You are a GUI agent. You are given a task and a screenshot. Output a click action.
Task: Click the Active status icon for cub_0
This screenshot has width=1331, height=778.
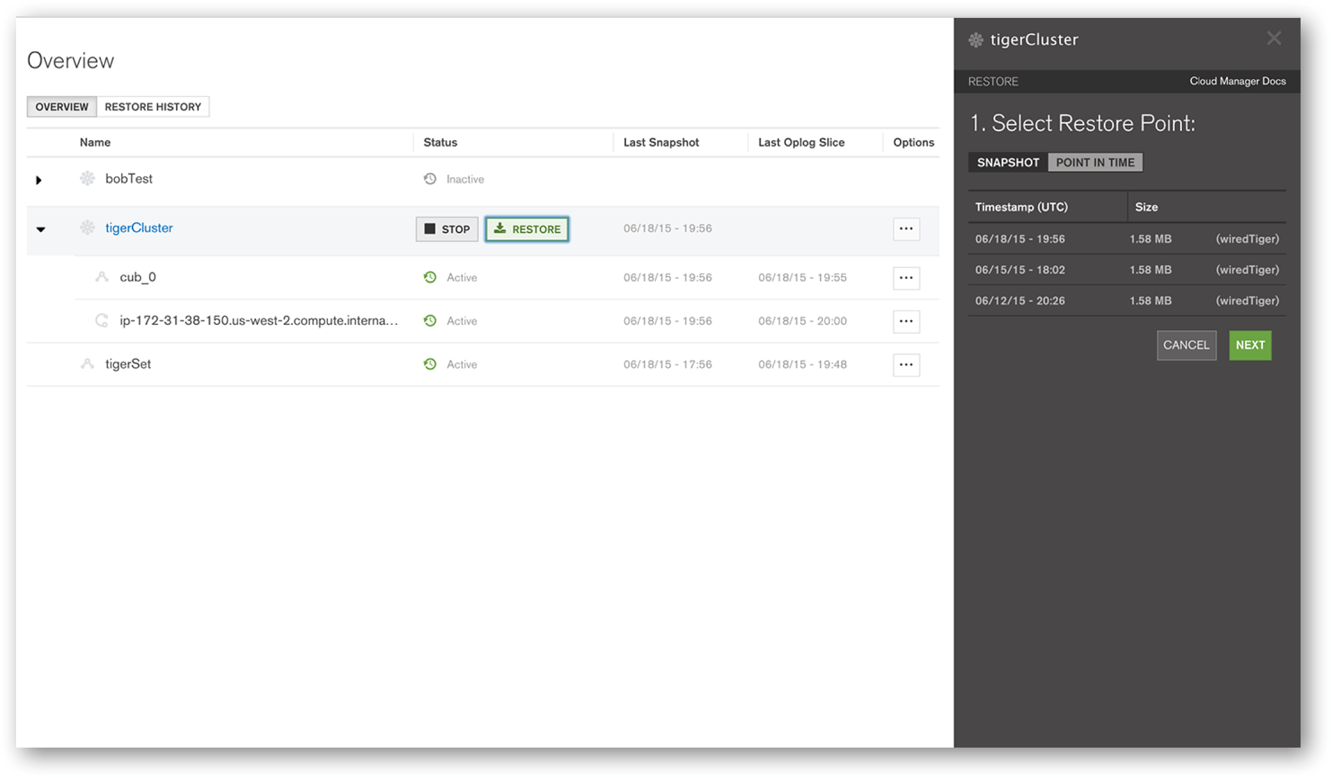pos(430,277)
